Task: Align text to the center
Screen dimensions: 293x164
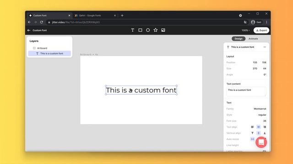Action: [258, 127]
